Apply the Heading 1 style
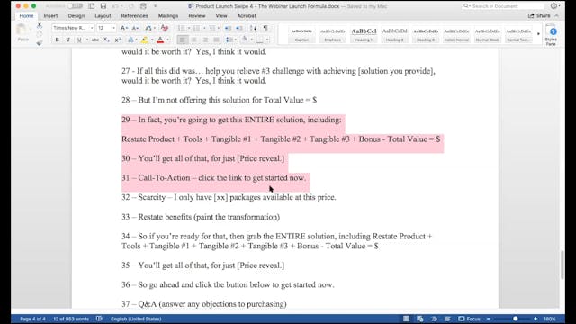This screenshot has height=324, width=576. point(364,35)
